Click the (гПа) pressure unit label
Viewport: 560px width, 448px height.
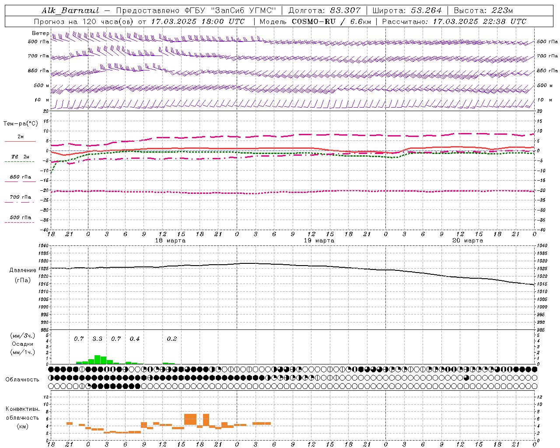point(23,280)
